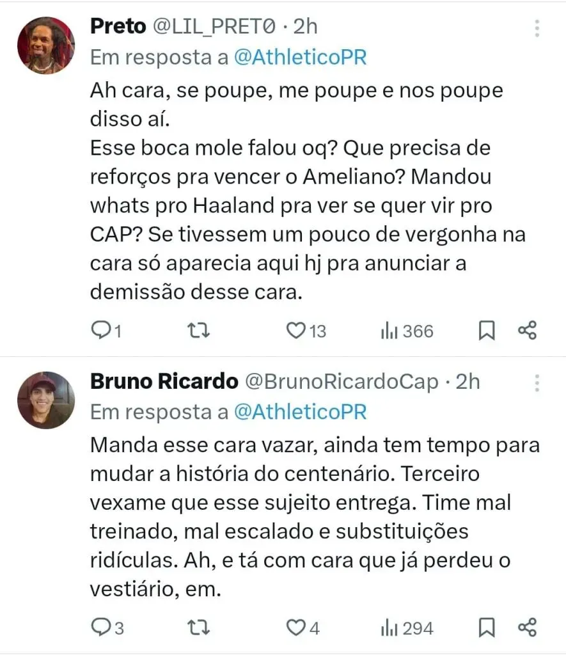The height and width of the screenshot is (655, 566).
Task: Open @AthleticoPR link in Preto's reply
Action: (x=301, y=57)
